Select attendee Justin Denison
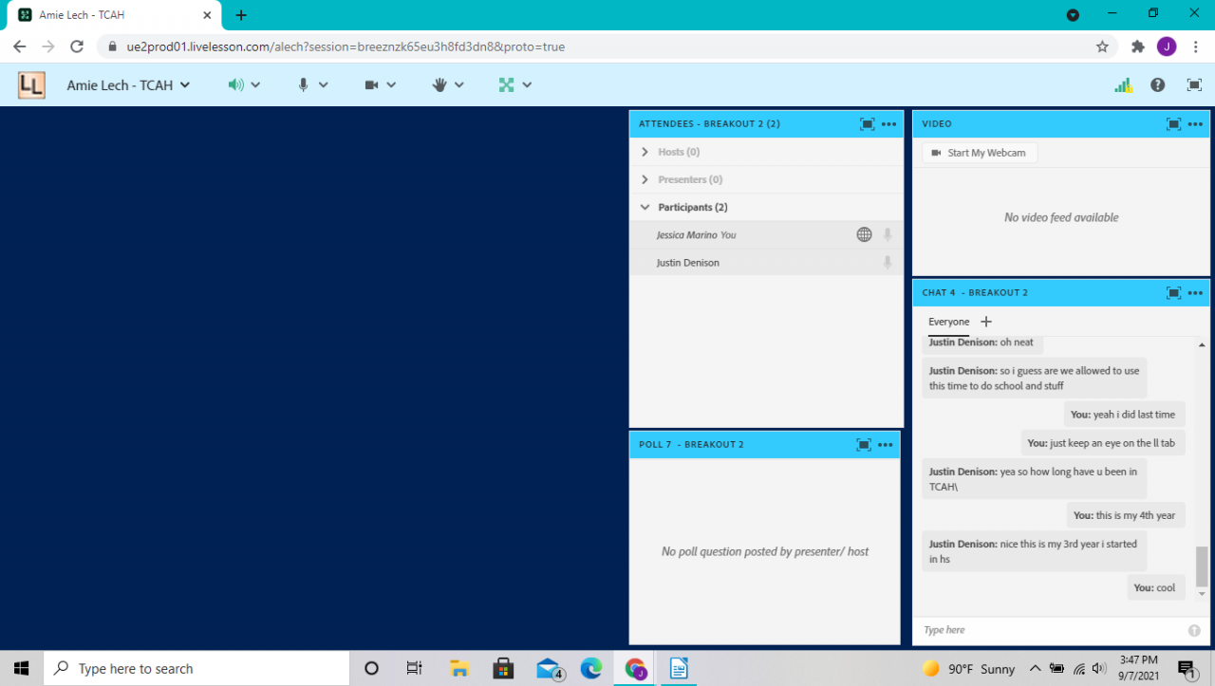This screenshot has width=1215, height=686. (x=766, y=262)
